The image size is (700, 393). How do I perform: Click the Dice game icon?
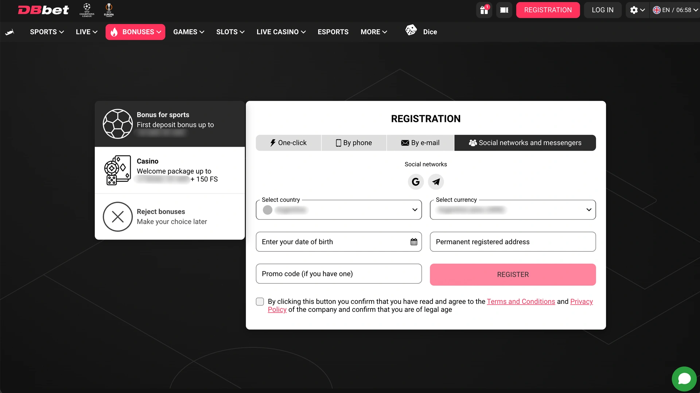[x=411, y=31]
